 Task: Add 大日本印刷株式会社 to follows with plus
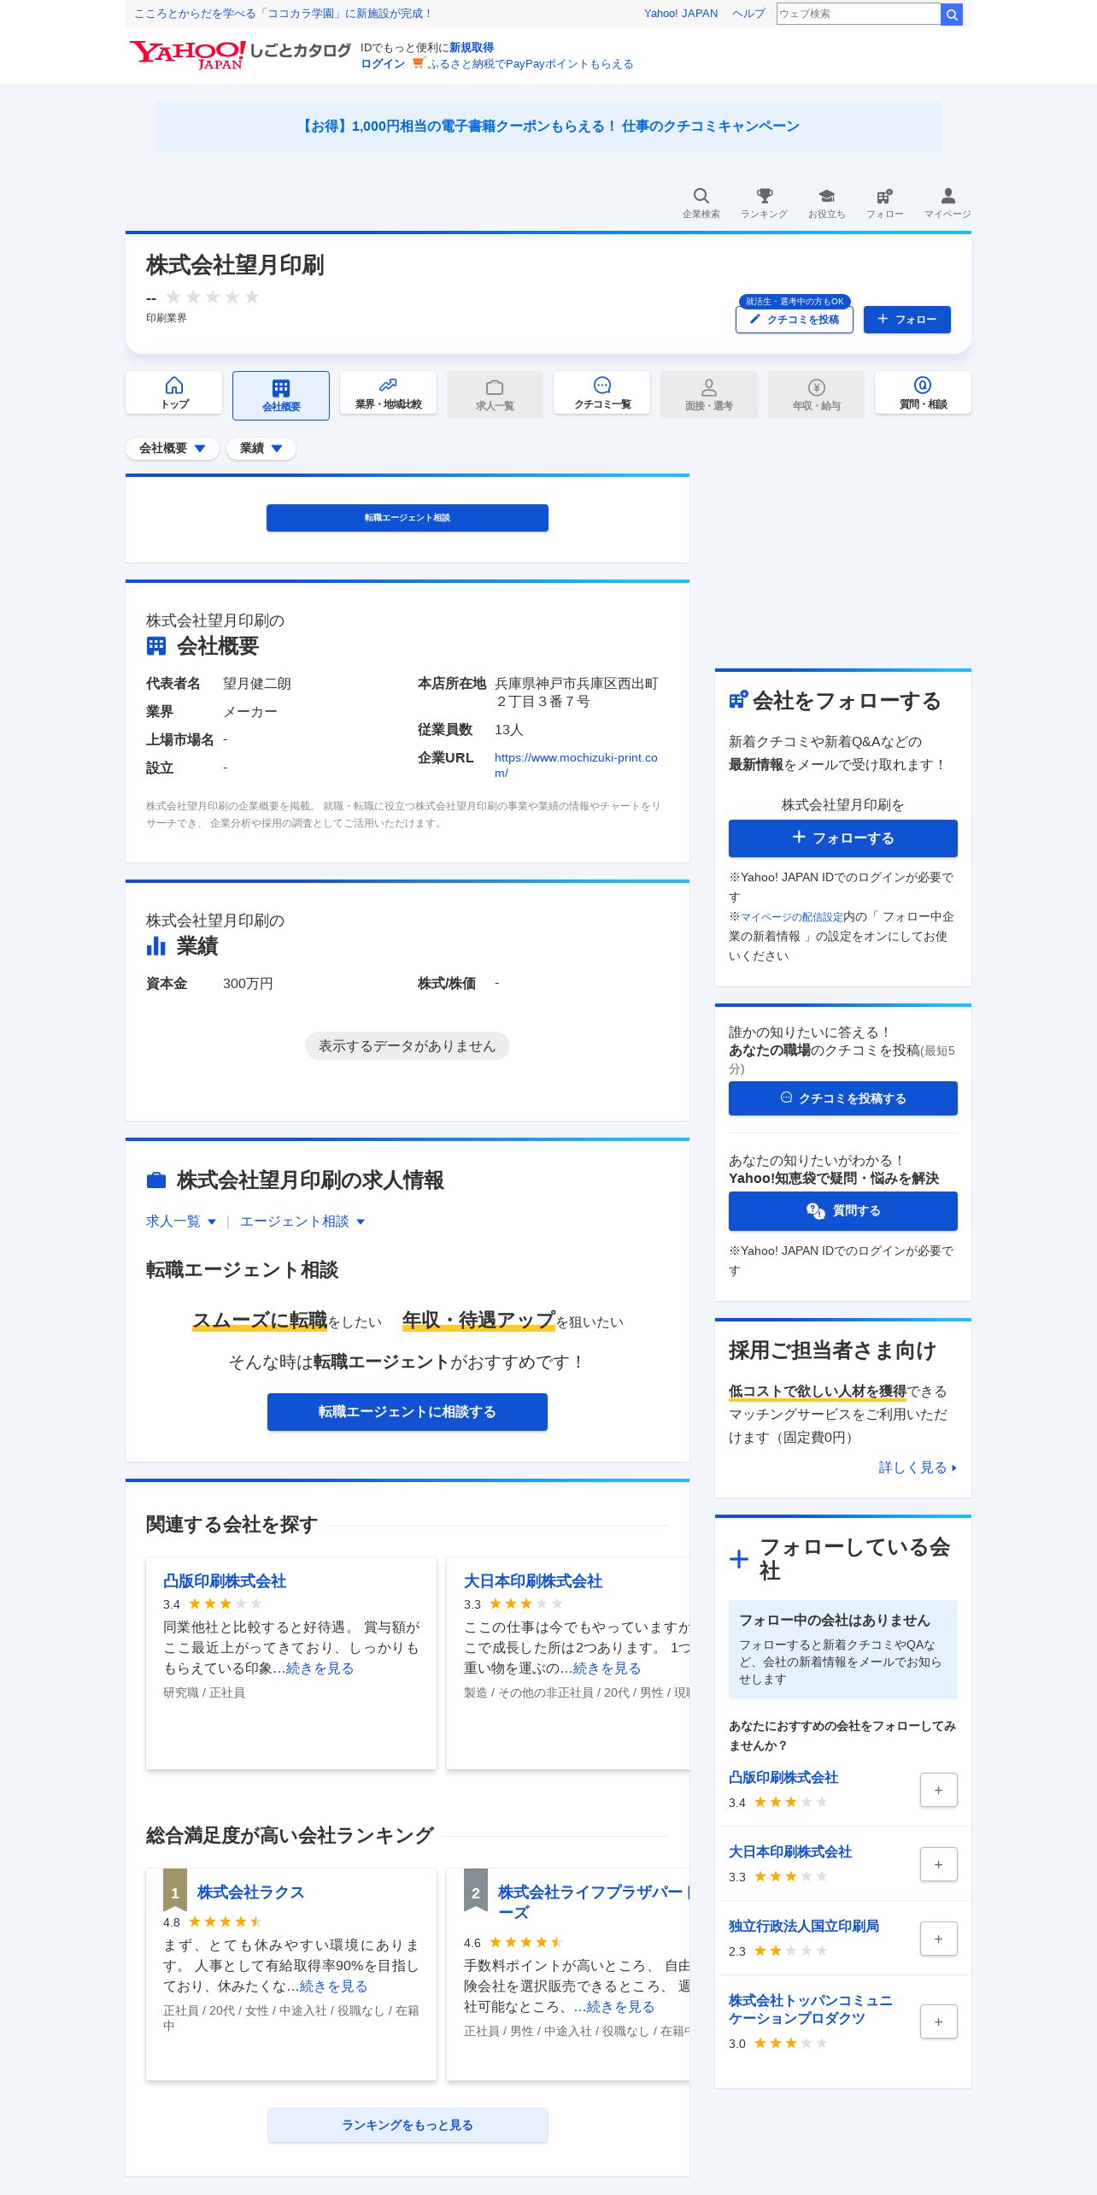[938, 1864]
